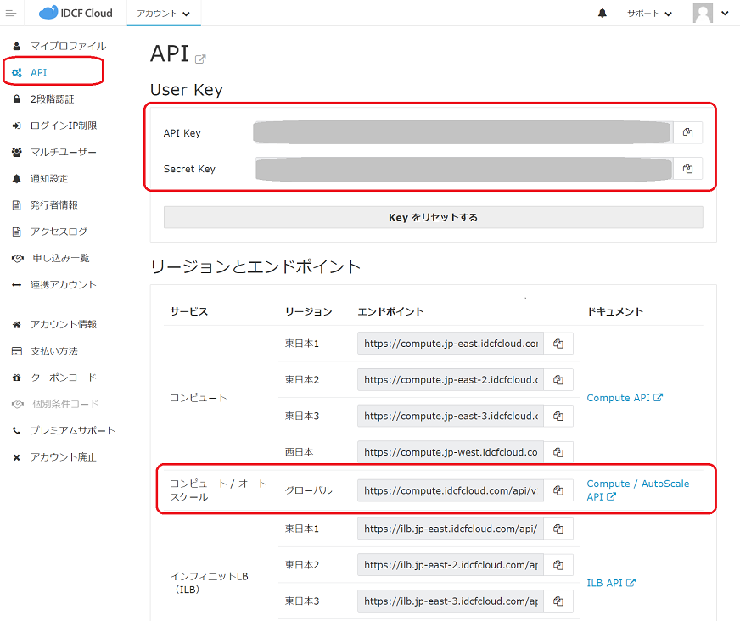Click the IDCF Cloud logo
The height and width of the screenshot is (621, 740).
[75, 13]
